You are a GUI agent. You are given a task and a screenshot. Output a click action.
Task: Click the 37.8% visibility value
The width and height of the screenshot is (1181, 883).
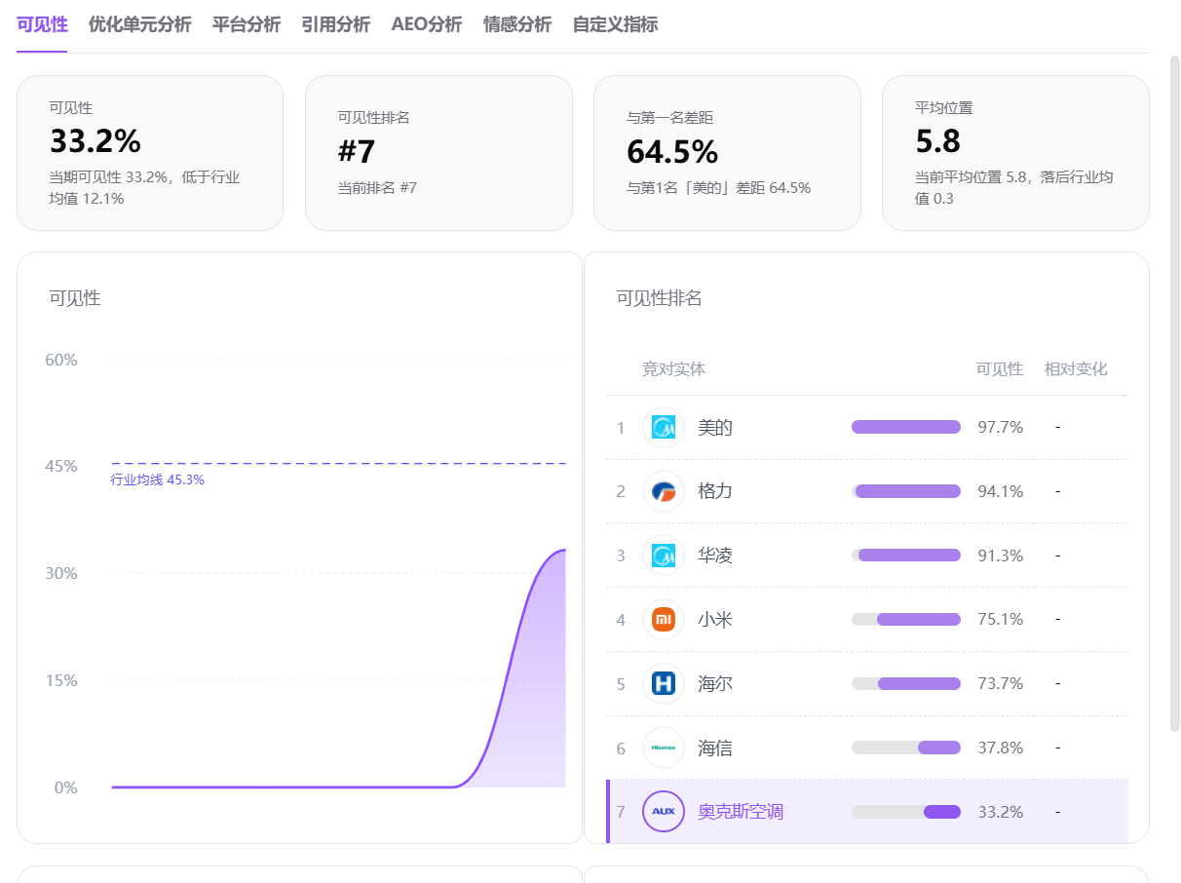(1001, 749)
